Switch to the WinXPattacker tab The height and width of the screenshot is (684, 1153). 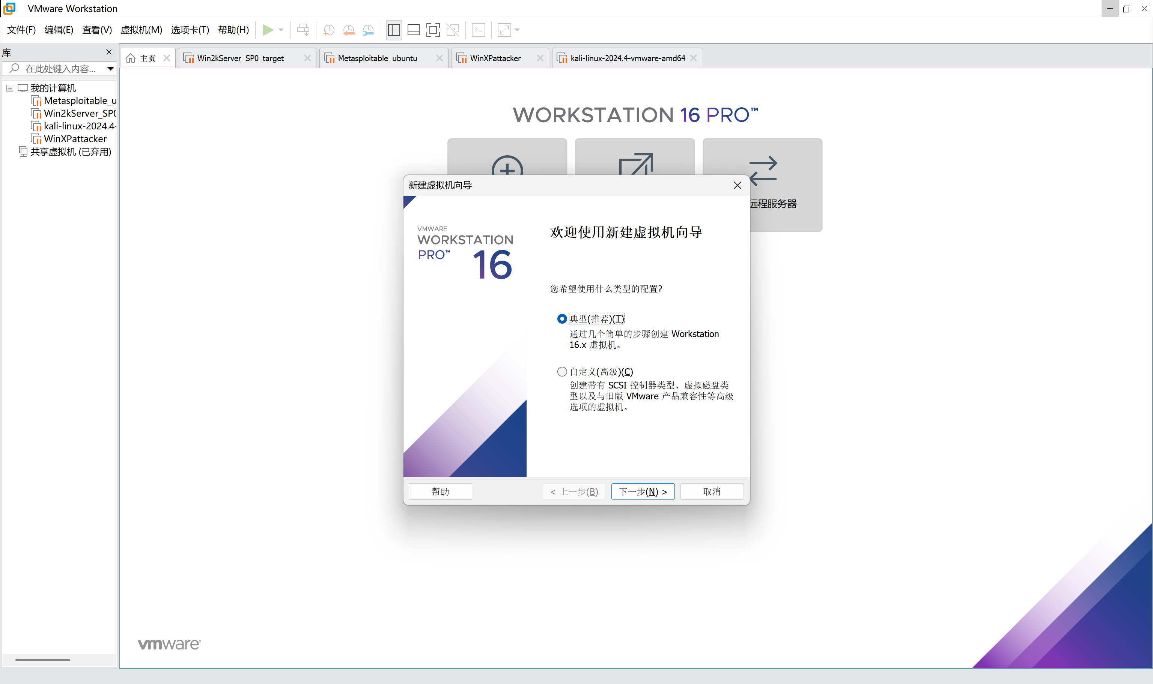[495, 58]
